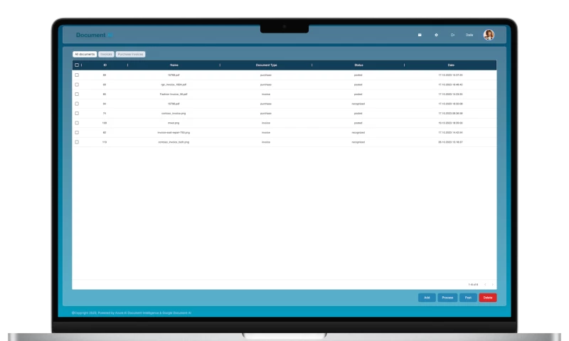This screenshot has width=569, height=341.
Task: Select file name contoso_invoice.png
Action: pyautogui.click(x=174, y=114)
